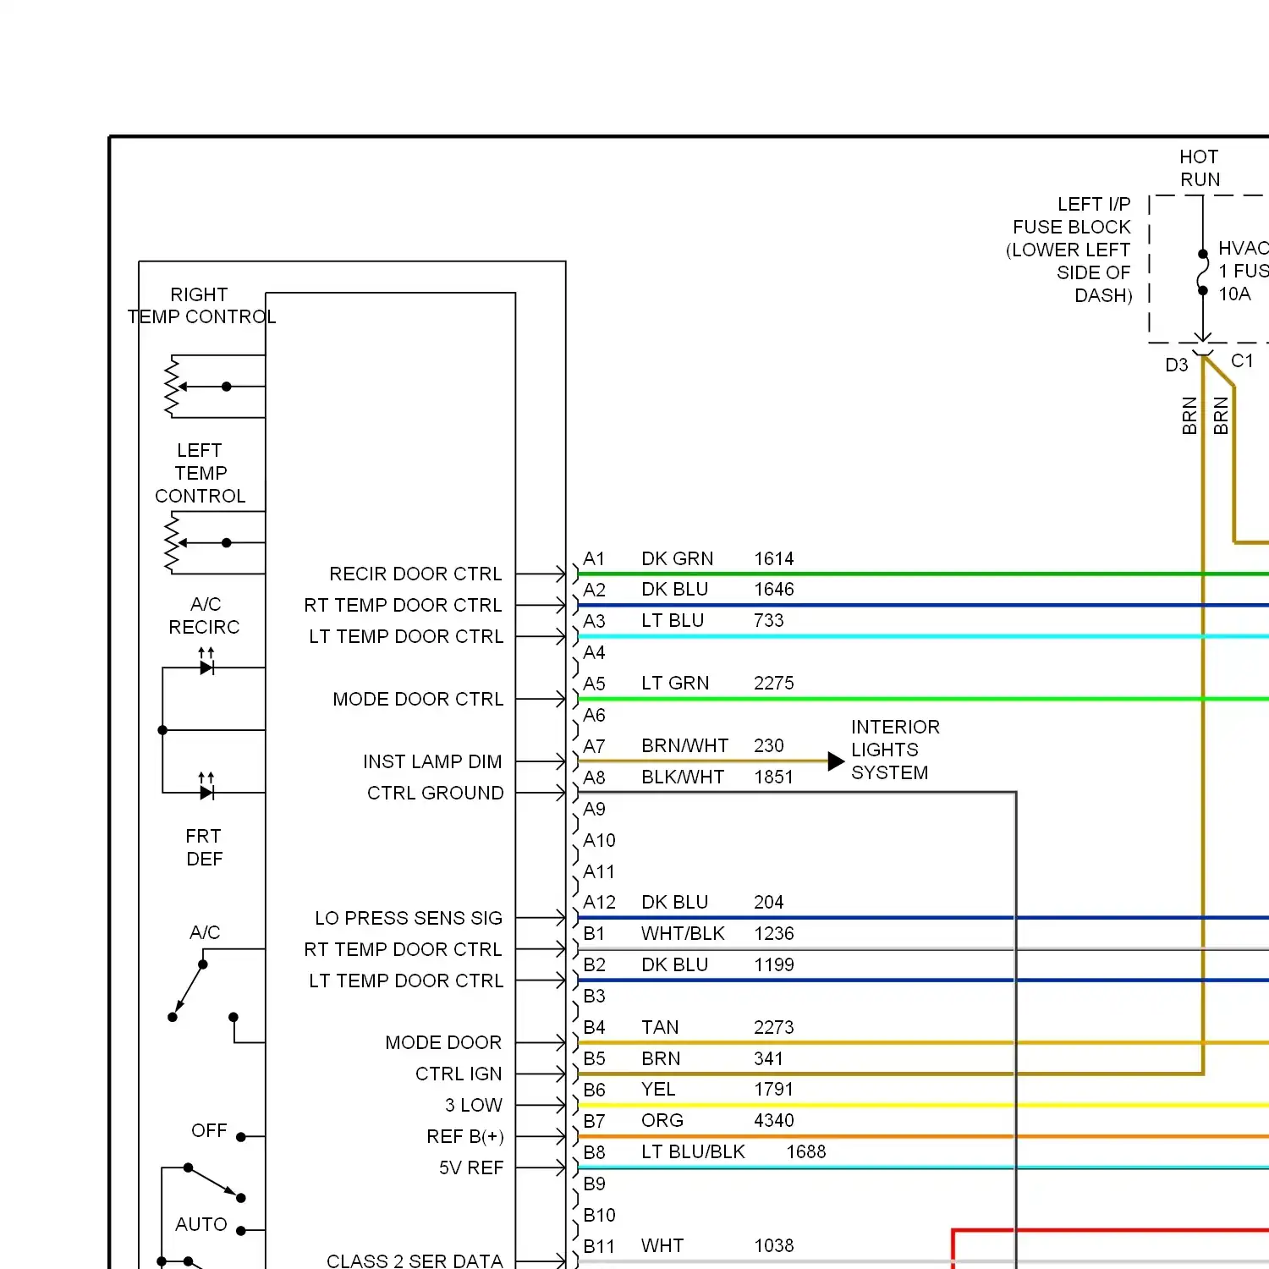
Task: Click circuit number 230
Action: point(769,745)
